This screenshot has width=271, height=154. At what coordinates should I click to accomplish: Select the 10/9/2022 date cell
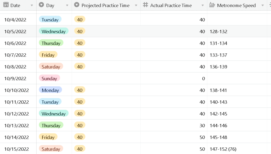coord(18,78)
